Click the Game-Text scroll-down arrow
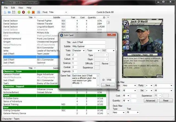 (x=98, y=85)
